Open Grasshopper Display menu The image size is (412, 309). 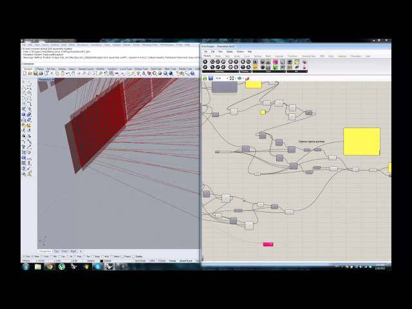pos(229,51)
